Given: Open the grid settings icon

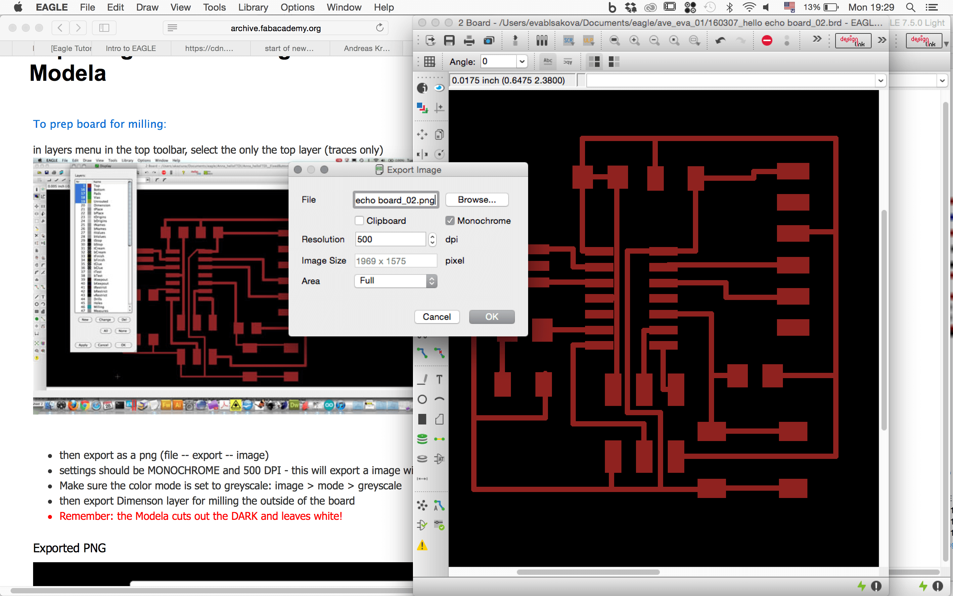Looking at the screenshot, I should coord(429,62).
